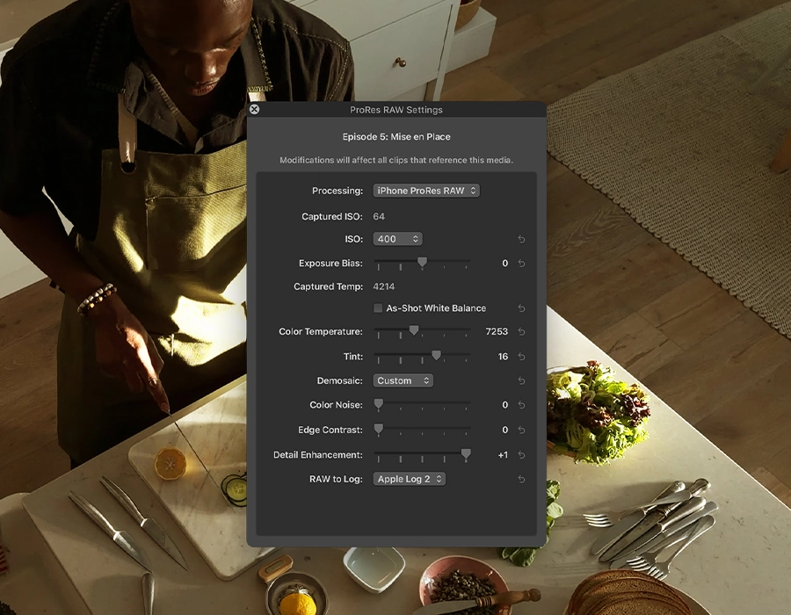Reset the Detail Enhancement value

(x=521, y=455)
